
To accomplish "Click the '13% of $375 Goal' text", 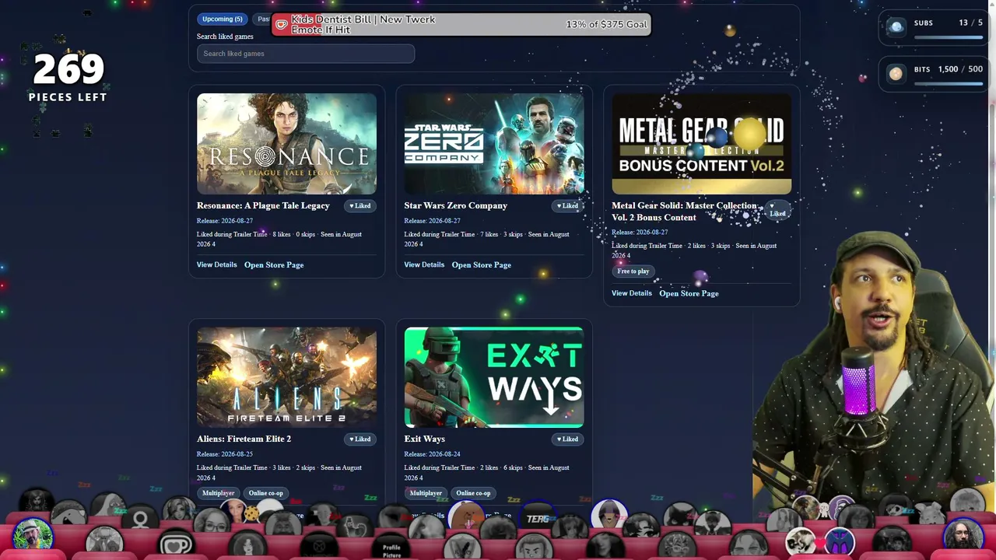I will pos(606,25).
